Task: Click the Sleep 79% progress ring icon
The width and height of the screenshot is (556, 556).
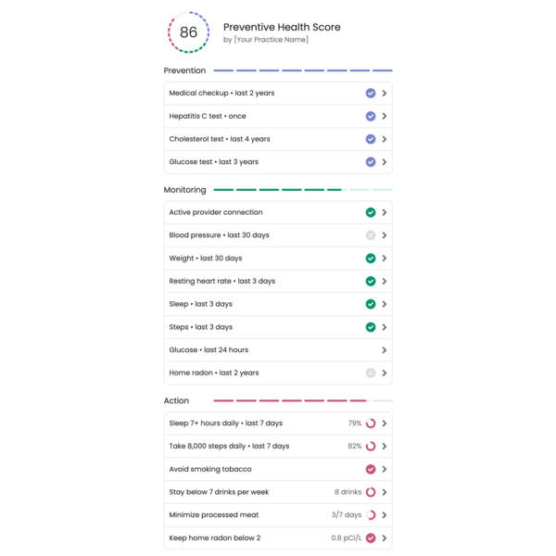Action: coord(371,423)
